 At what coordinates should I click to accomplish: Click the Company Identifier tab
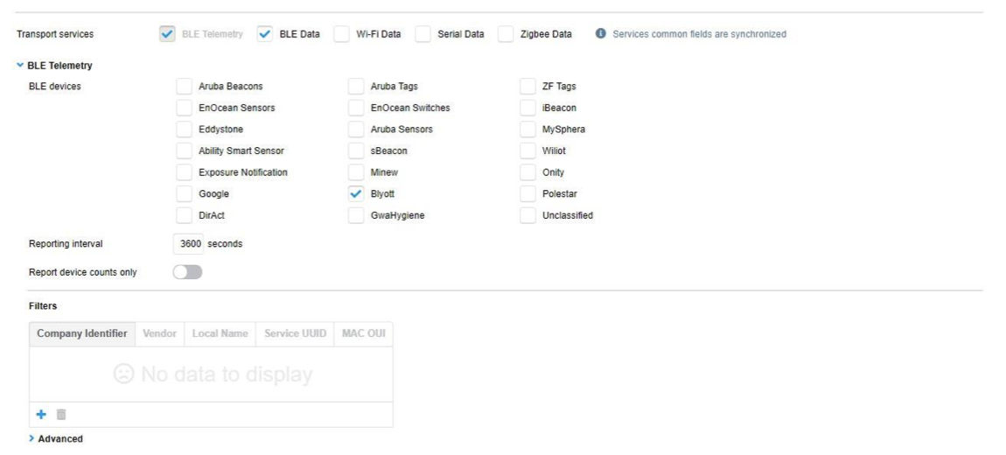click(x=82, y=333)
